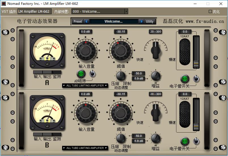
Task: Click the Nomad Factory window title icon
Action: (3, 4)
